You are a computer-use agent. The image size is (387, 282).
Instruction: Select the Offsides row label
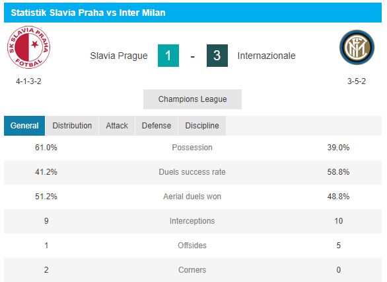click(192, 246)
